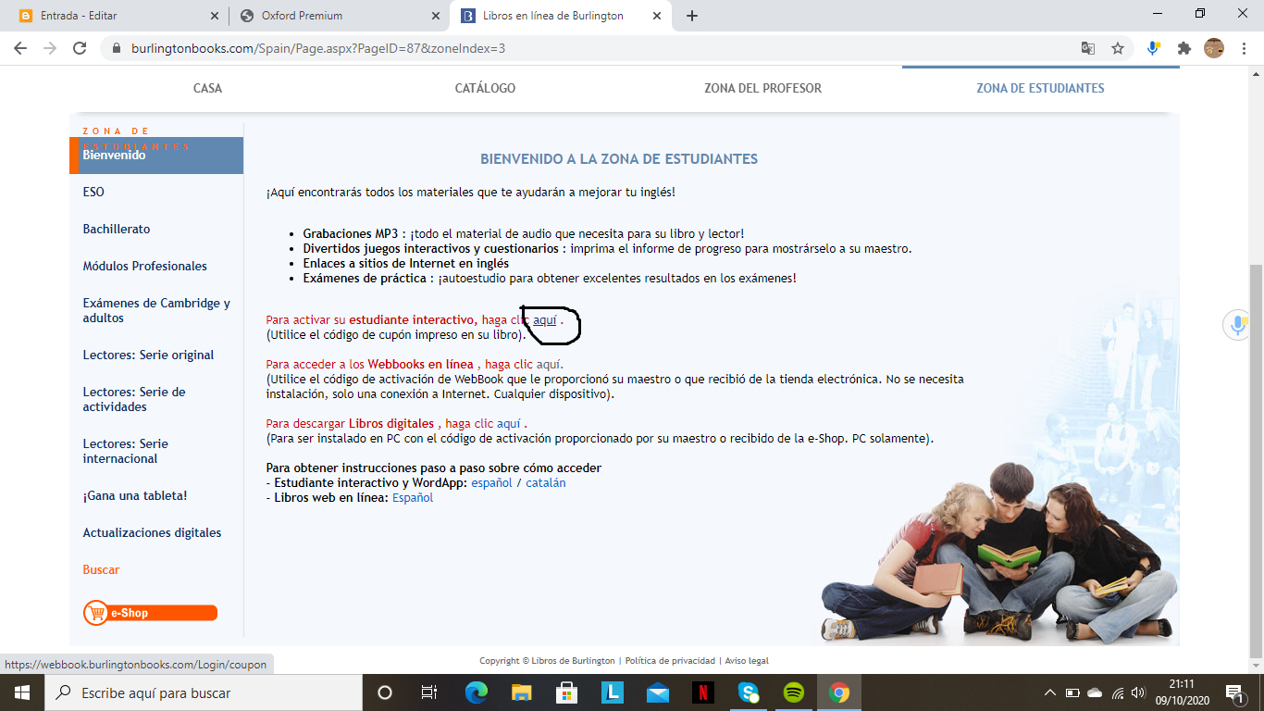Open Actualizaciones digitales sidebar link
The height and width of the screenshot is (711, 1264).
(152, 532)
